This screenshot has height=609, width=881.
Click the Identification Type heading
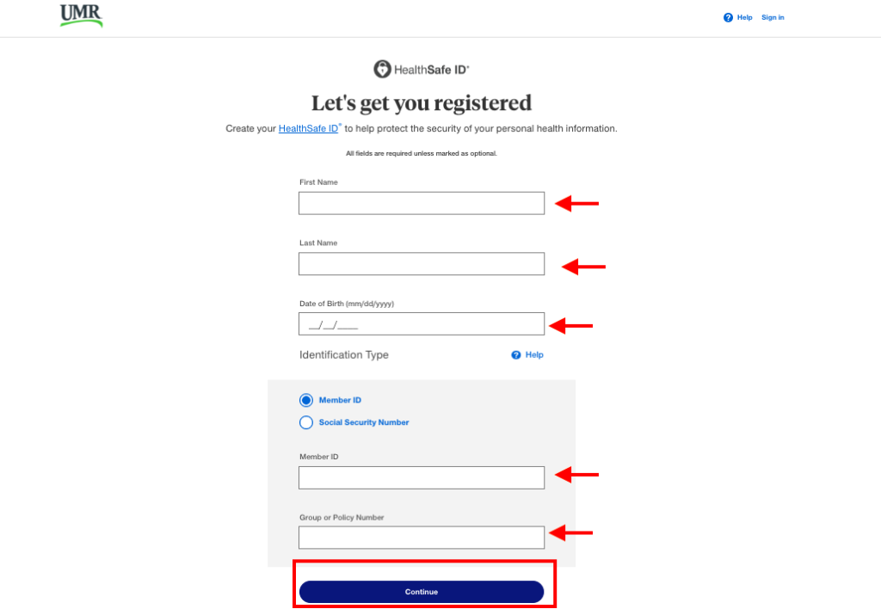343,354
